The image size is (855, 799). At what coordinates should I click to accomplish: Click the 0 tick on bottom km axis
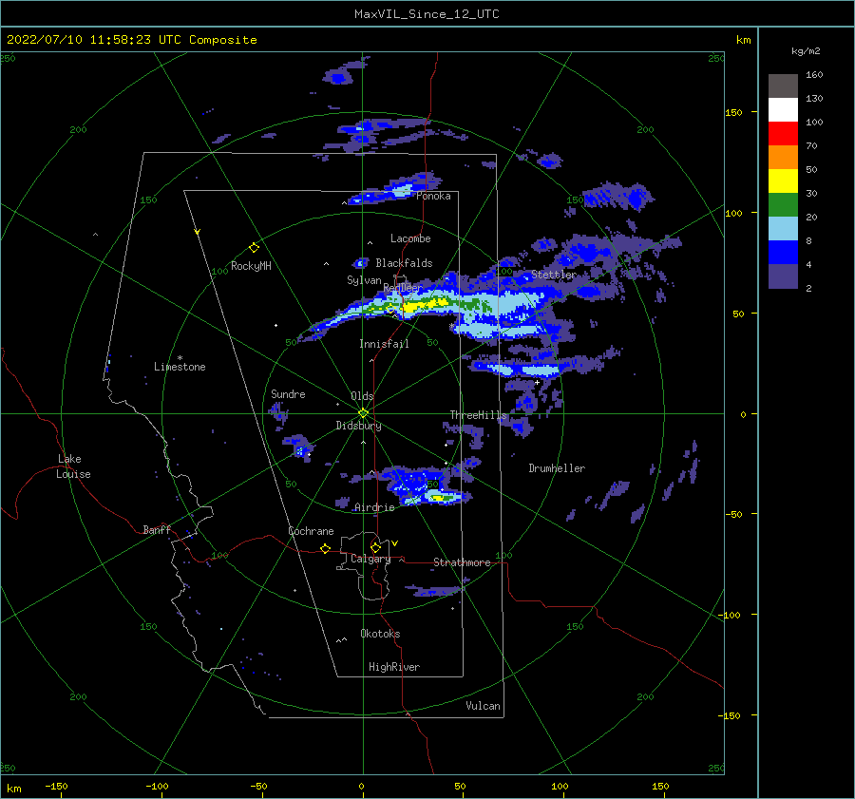(x=361, y=786)
